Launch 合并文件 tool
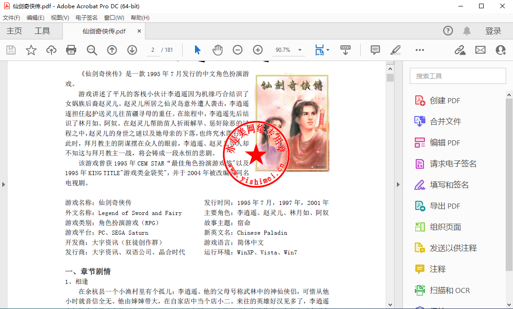Screen dimensions: 513x309 (x=438, y=121)
